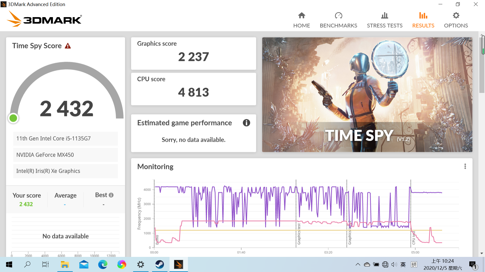The height and width of the screenshot is (272, 485).
Task: Click the 拼 IME mode indicator
Action: click(x=414, y=264)
